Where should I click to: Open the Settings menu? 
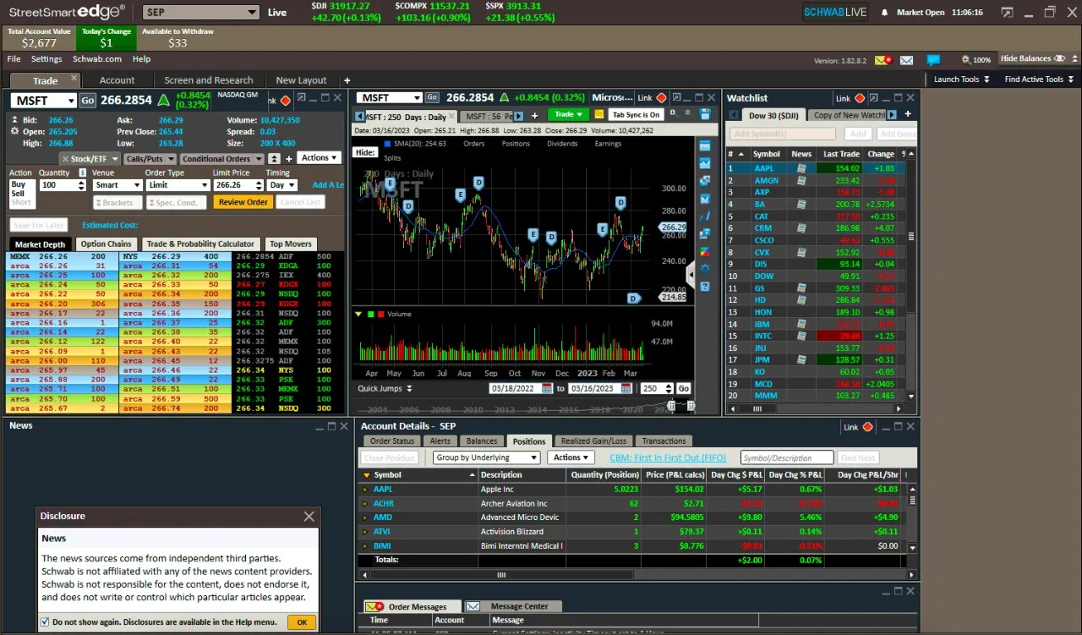click(46, 59)
